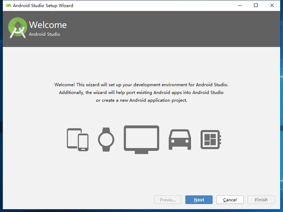
Task: Click the disabled Previous button
Action: [x=168, y=200]
